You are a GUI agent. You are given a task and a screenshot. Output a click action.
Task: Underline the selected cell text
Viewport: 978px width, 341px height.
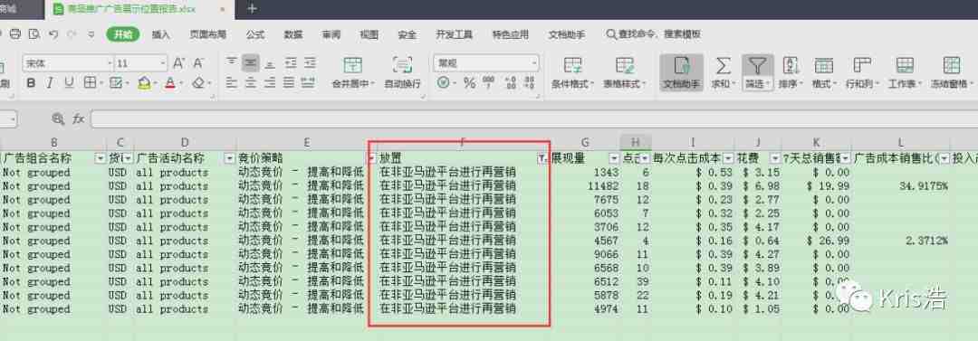tap(69, 82)
